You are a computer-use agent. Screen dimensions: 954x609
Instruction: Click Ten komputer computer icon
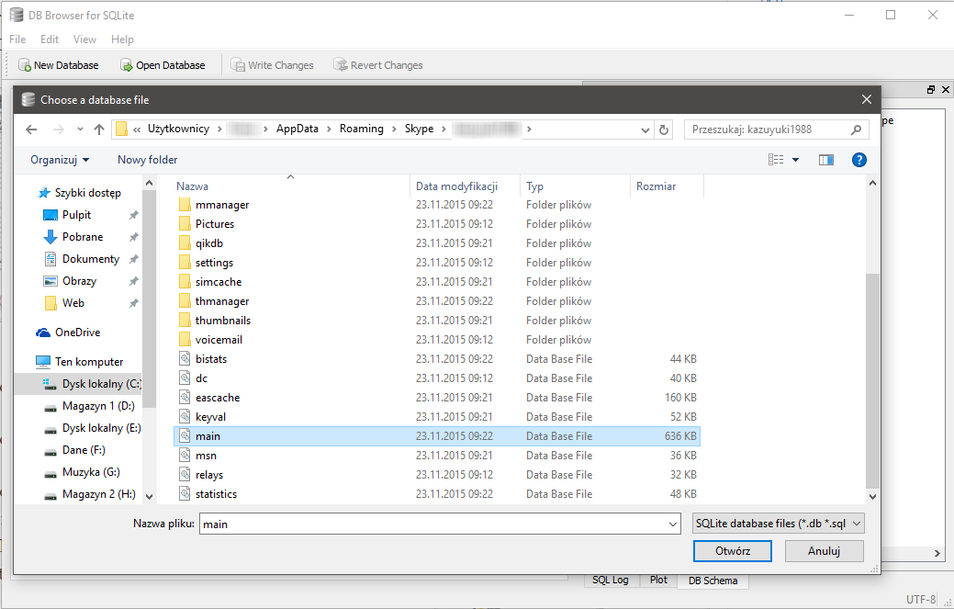[x=43, y=362]
